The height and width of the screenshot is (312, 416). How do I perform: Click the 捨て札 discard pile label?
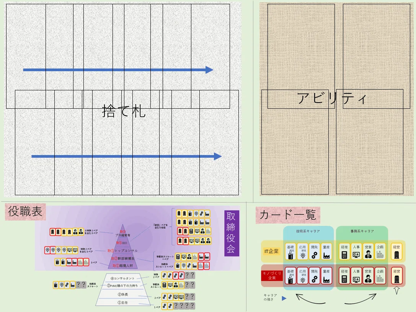(x=124, y=111)
